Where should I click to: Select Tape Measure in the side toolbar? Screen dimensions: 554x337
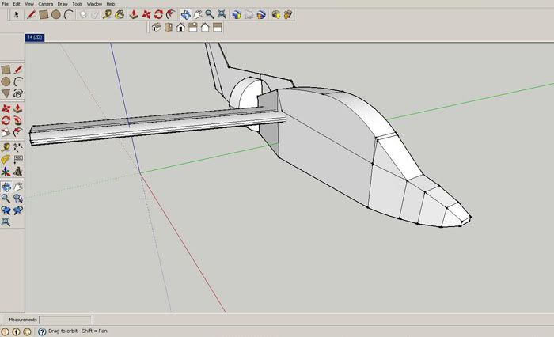point(6,147)
